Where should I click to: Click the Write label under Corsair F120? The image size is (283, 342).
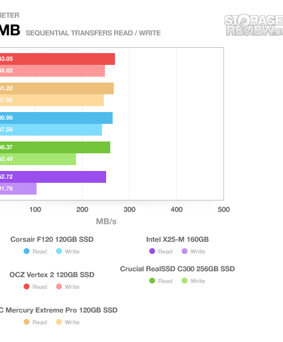point(72,251)
